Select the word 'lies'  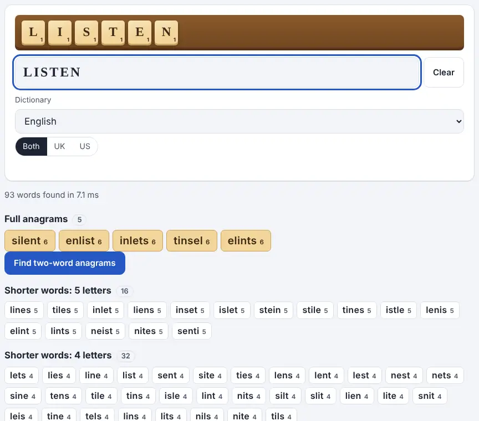pyautogui.click(x=59, y=376)
